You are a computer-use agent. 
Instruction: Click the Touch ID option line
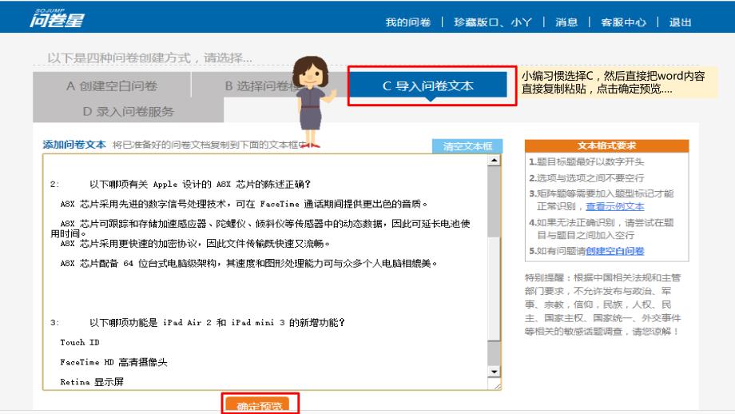(80, 342)
